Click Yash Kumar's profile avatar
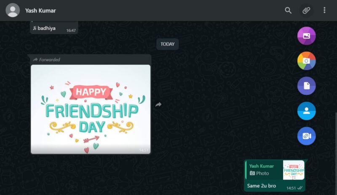The width and height of the screenshot is (337, 195). pyautogui.click(x=13, y=10)
